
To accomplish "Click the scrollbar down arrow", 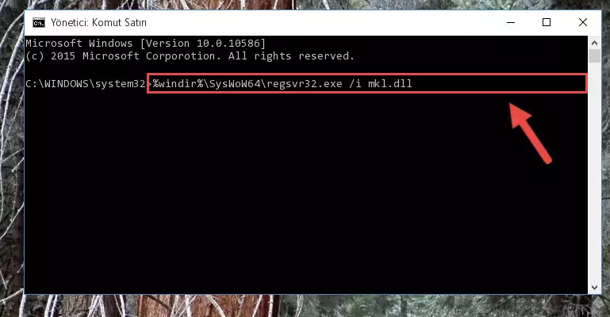I will (x=594, y=288).
